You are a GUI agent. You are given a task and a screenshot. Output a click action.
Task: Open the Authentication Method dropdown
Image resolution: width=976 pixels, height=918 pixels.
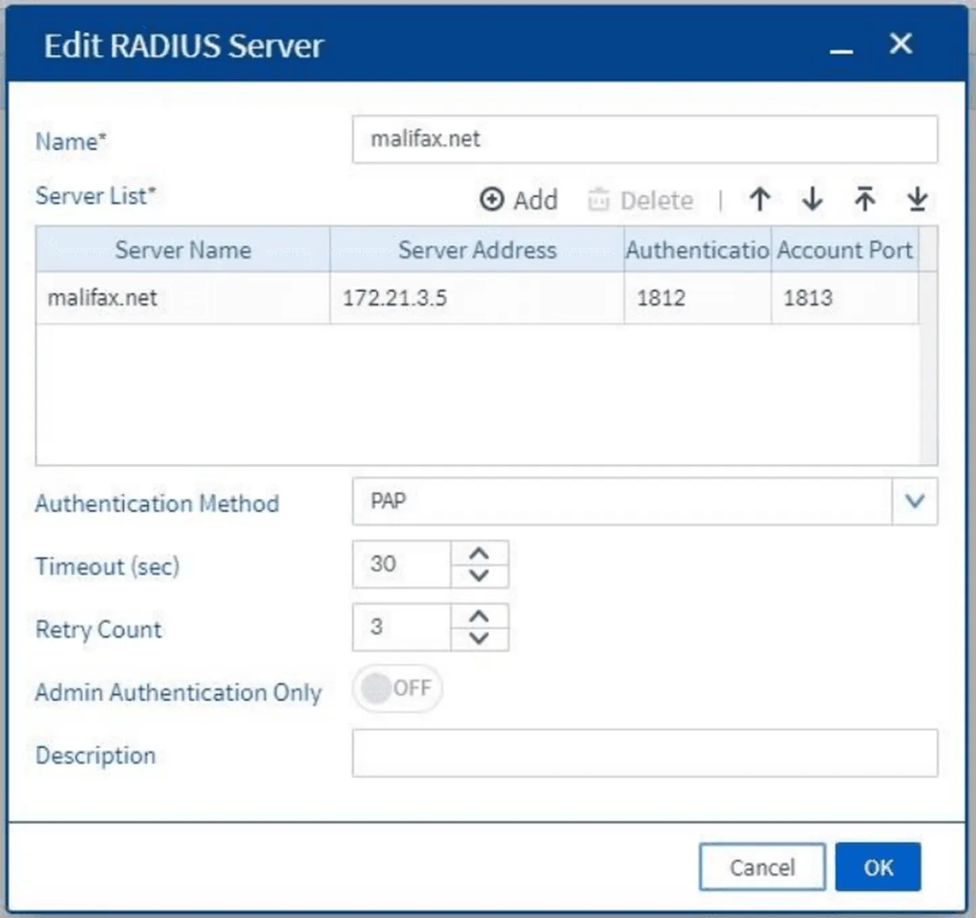click(915, 501)
